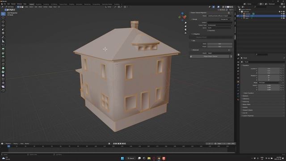The image size is (286, 161).
Task: Select the Loop Cut tool
Action: [3, 61]
